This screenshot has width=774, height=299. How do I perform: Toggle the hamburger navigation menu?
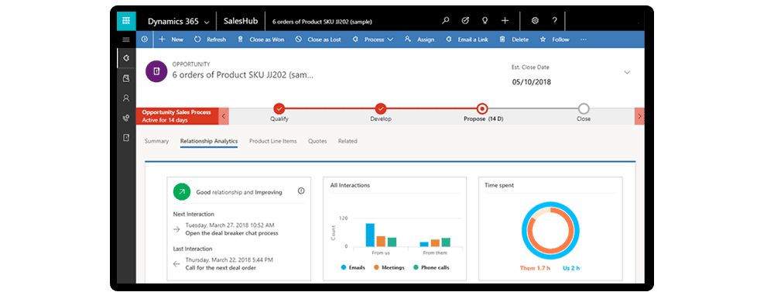click(126, 40)
